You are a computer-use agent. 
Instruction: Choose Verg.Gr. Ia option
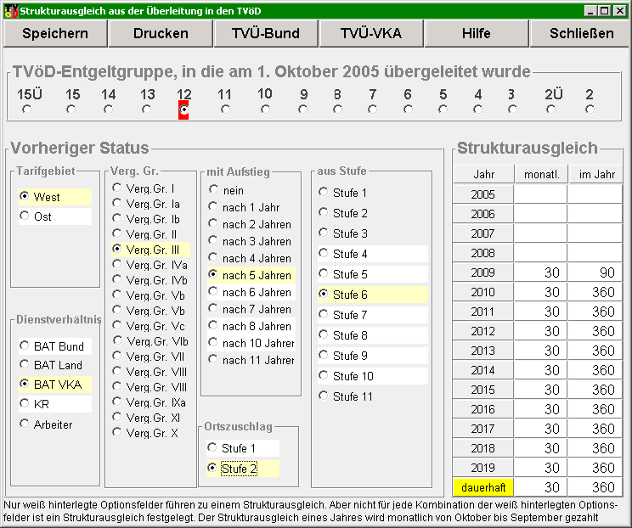pos(146,204)
